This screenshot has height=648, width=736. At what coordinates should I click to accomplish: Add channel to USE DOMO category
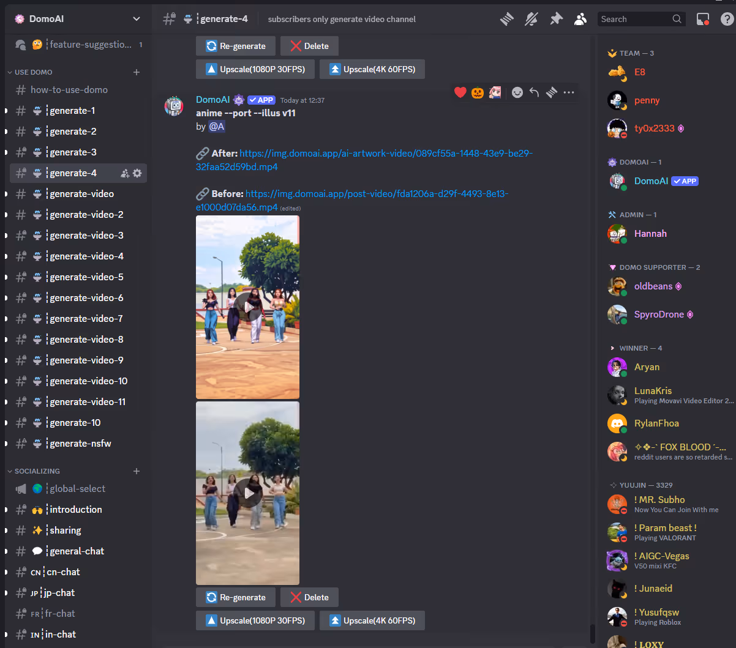tap(137, 72)
